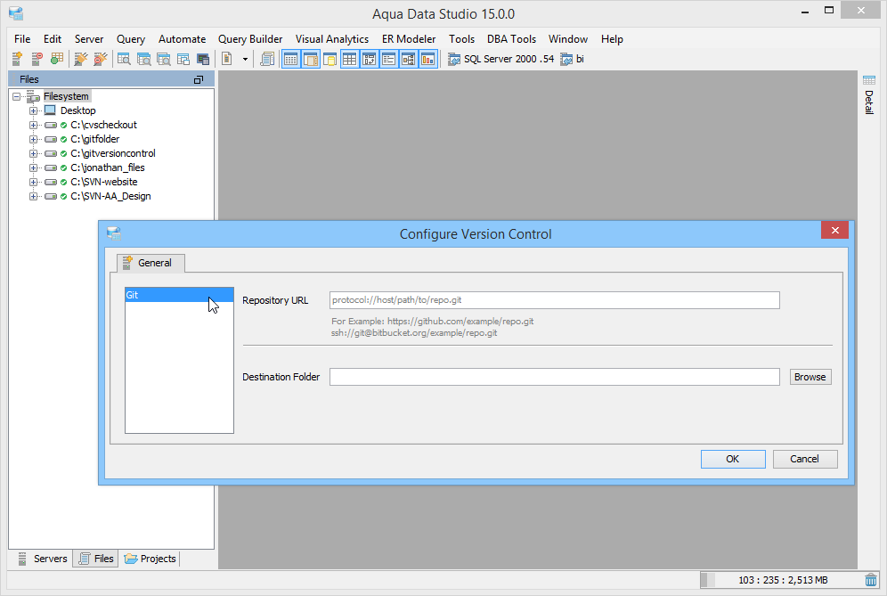Open the Detail side panel tab
This screenshot has width=887, height=596.
(869, 95)
